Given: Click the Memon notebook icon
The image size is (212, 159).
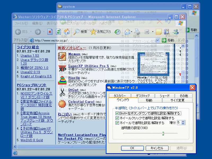Looking at the screenshot, I should [x=62, y=56].
